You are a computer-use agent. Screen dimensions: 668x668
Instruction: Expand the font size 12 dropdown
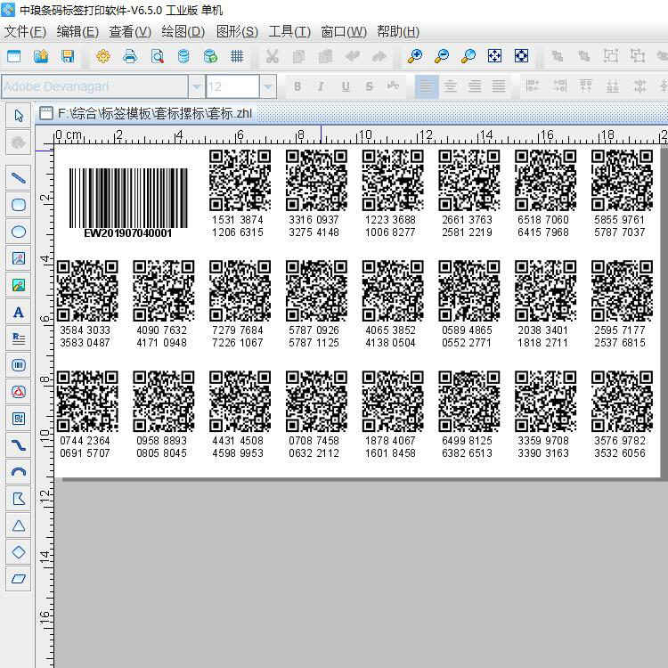pyautogui.click(x=268, y=87)
